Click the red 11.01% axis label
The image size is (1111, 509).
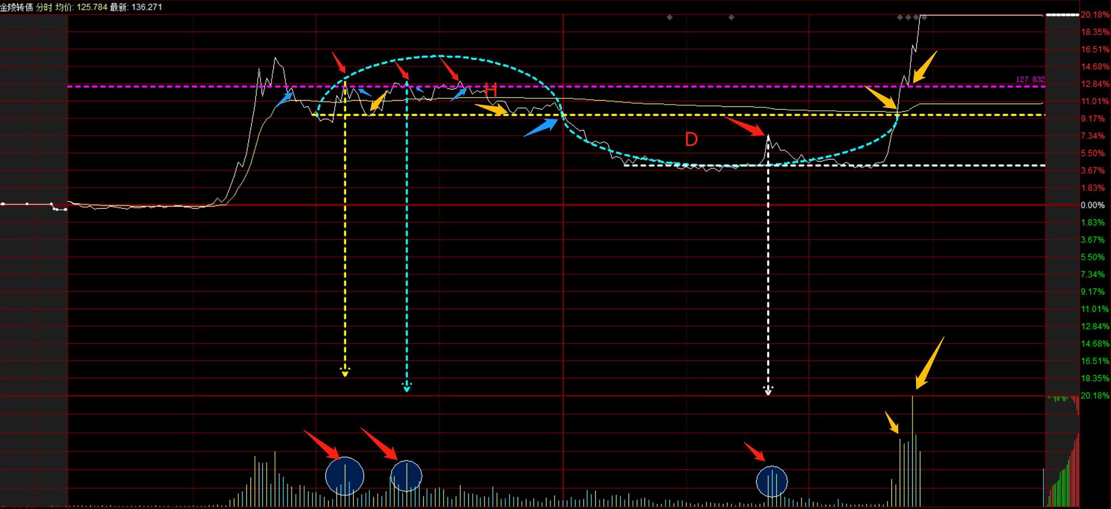pos(1095,101)
